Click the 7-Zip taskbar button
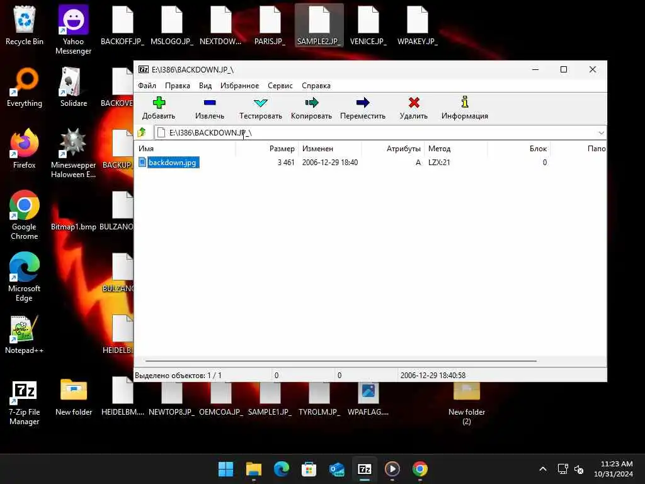The image size is (645, 484). pyautogui.click(x=365, y=469)
